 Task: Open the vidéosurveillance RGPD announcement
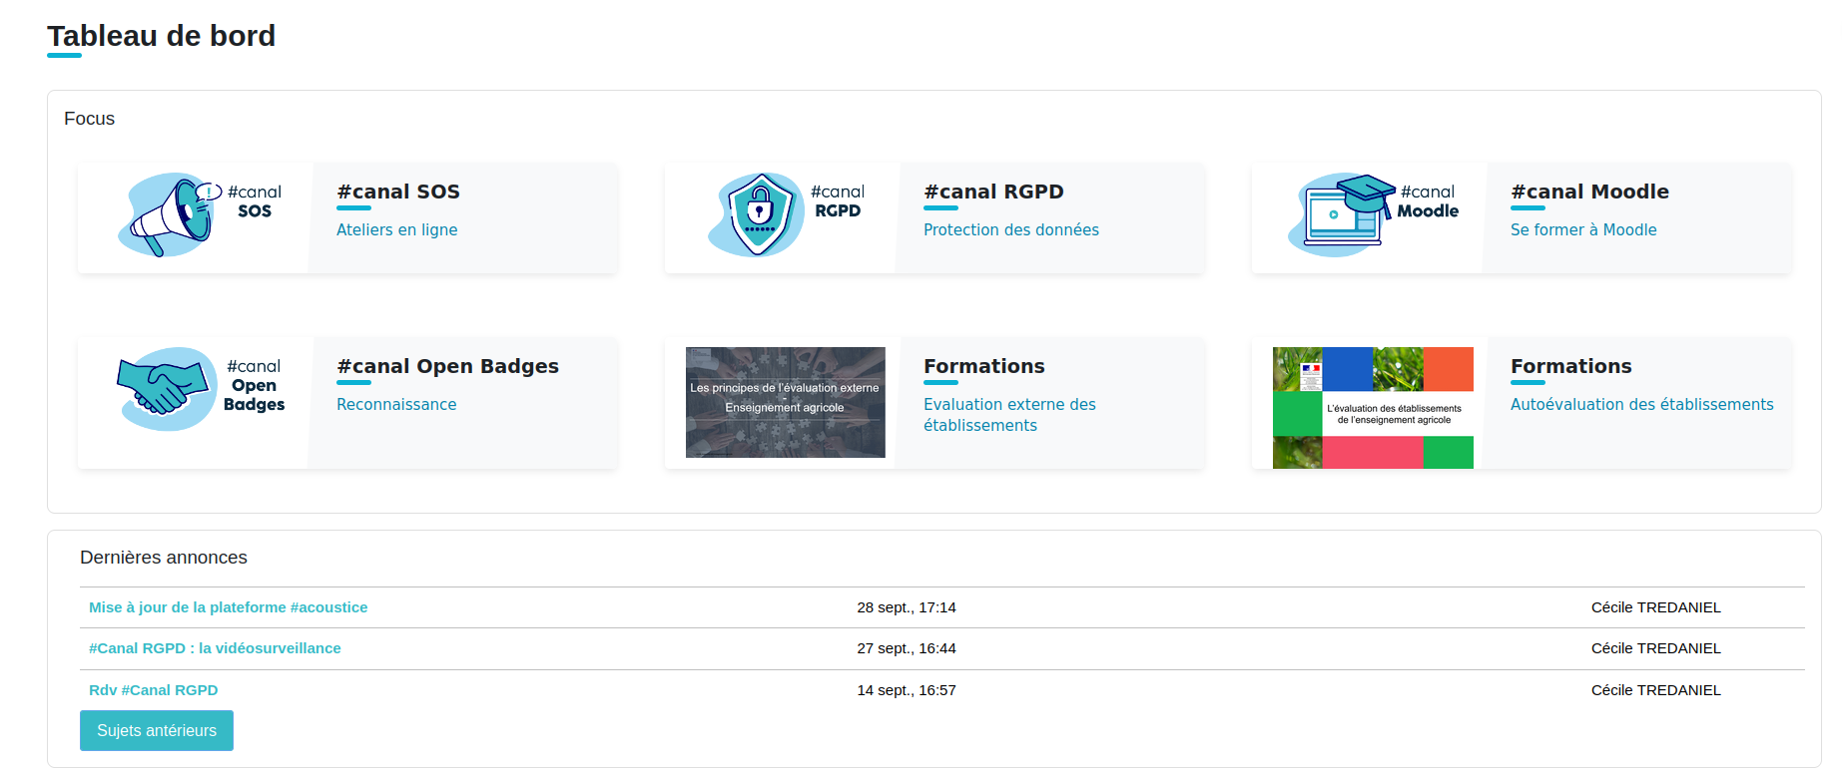point(215,648)
